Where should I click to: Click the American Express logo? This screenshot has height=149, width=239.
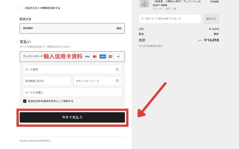tap(103, 56)
